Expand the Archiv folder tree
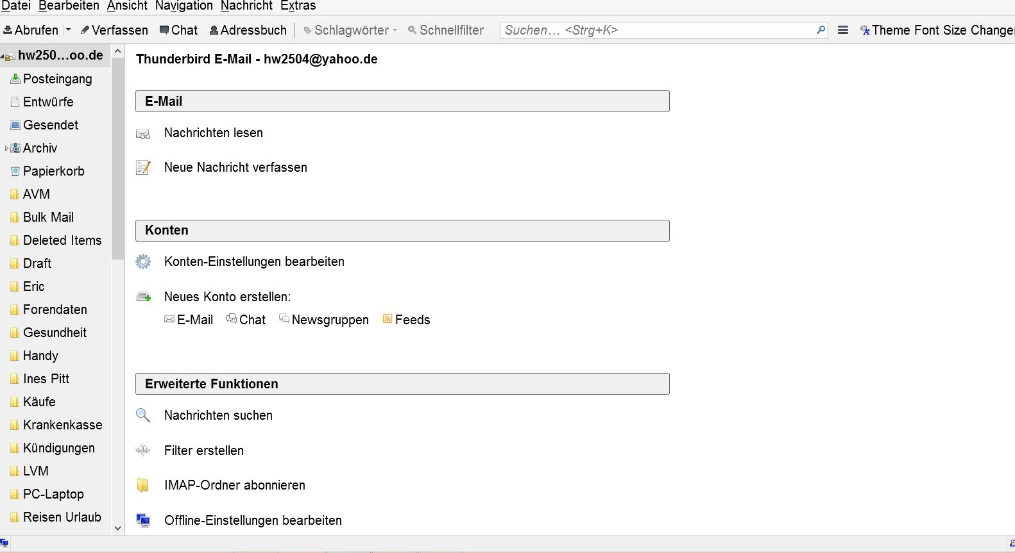This screenshot has width=1015, height=553. coord(6,148)
